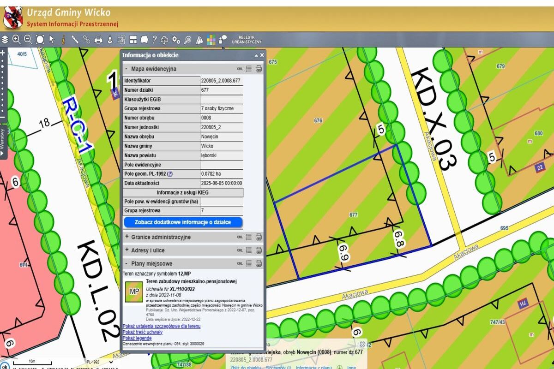The height and width of the screenshot is (369, 554).
Task: Choose the arrow pointer selection tool
Action: pos(52,40)
